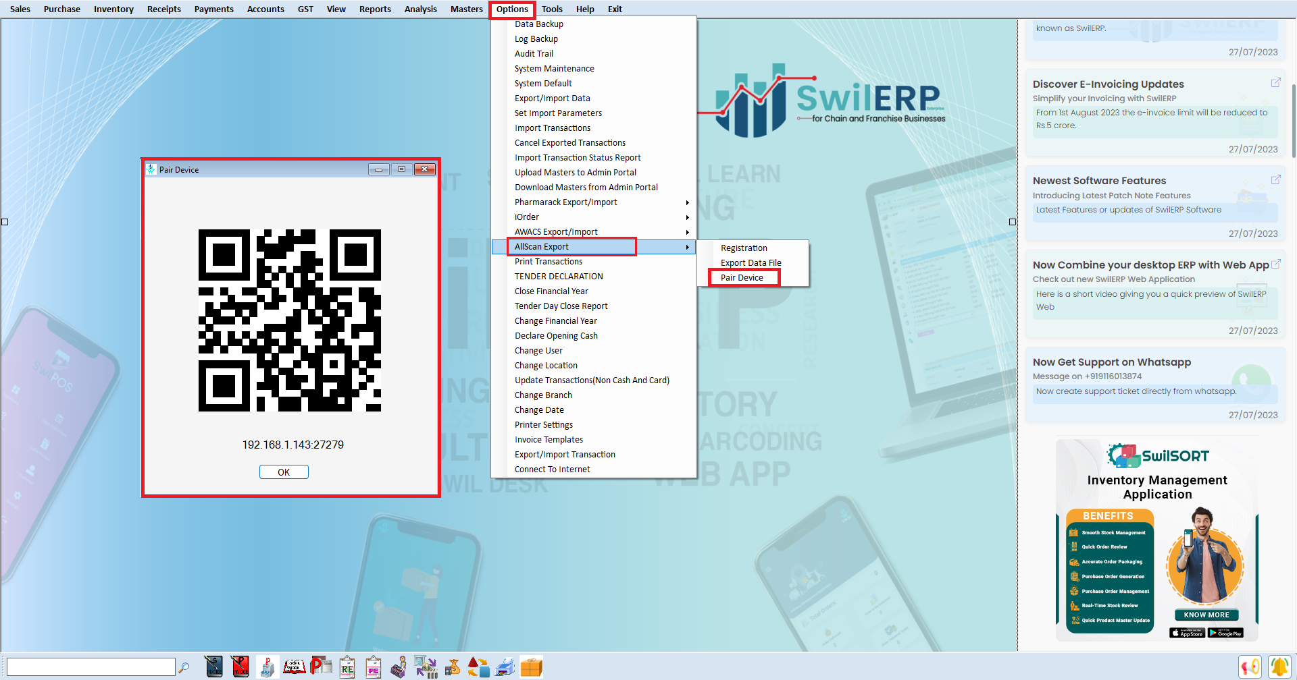1297x680 pixels.
Task: Open the Inventory menu
Action: click(113, 9)
